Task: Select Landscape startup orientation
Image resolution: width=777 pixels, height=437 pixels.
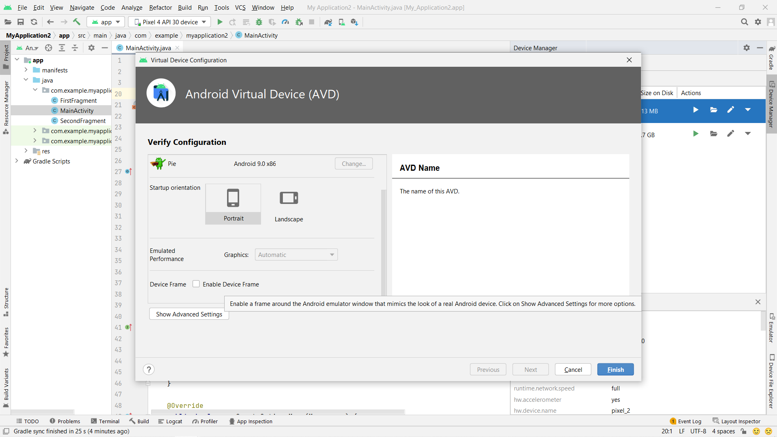Action: coord(289,205)
